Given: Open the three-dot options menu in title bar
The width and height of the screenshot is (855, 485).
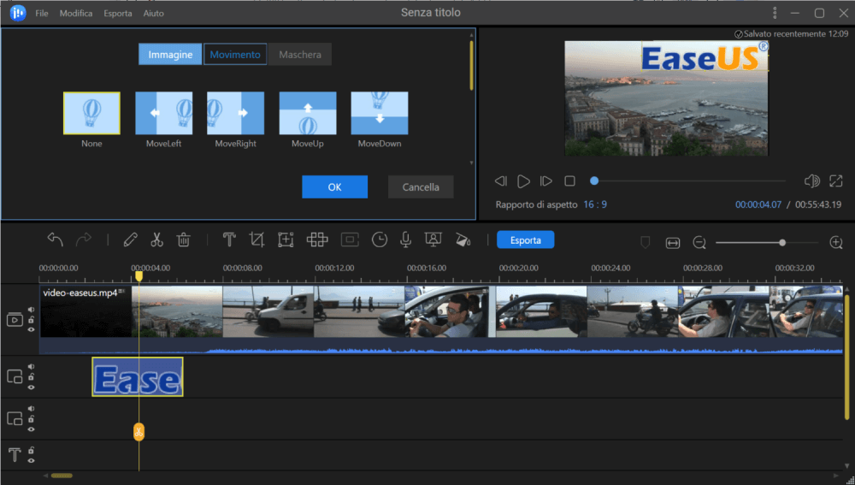Looking at the screenshot, I should pos(774,13).
